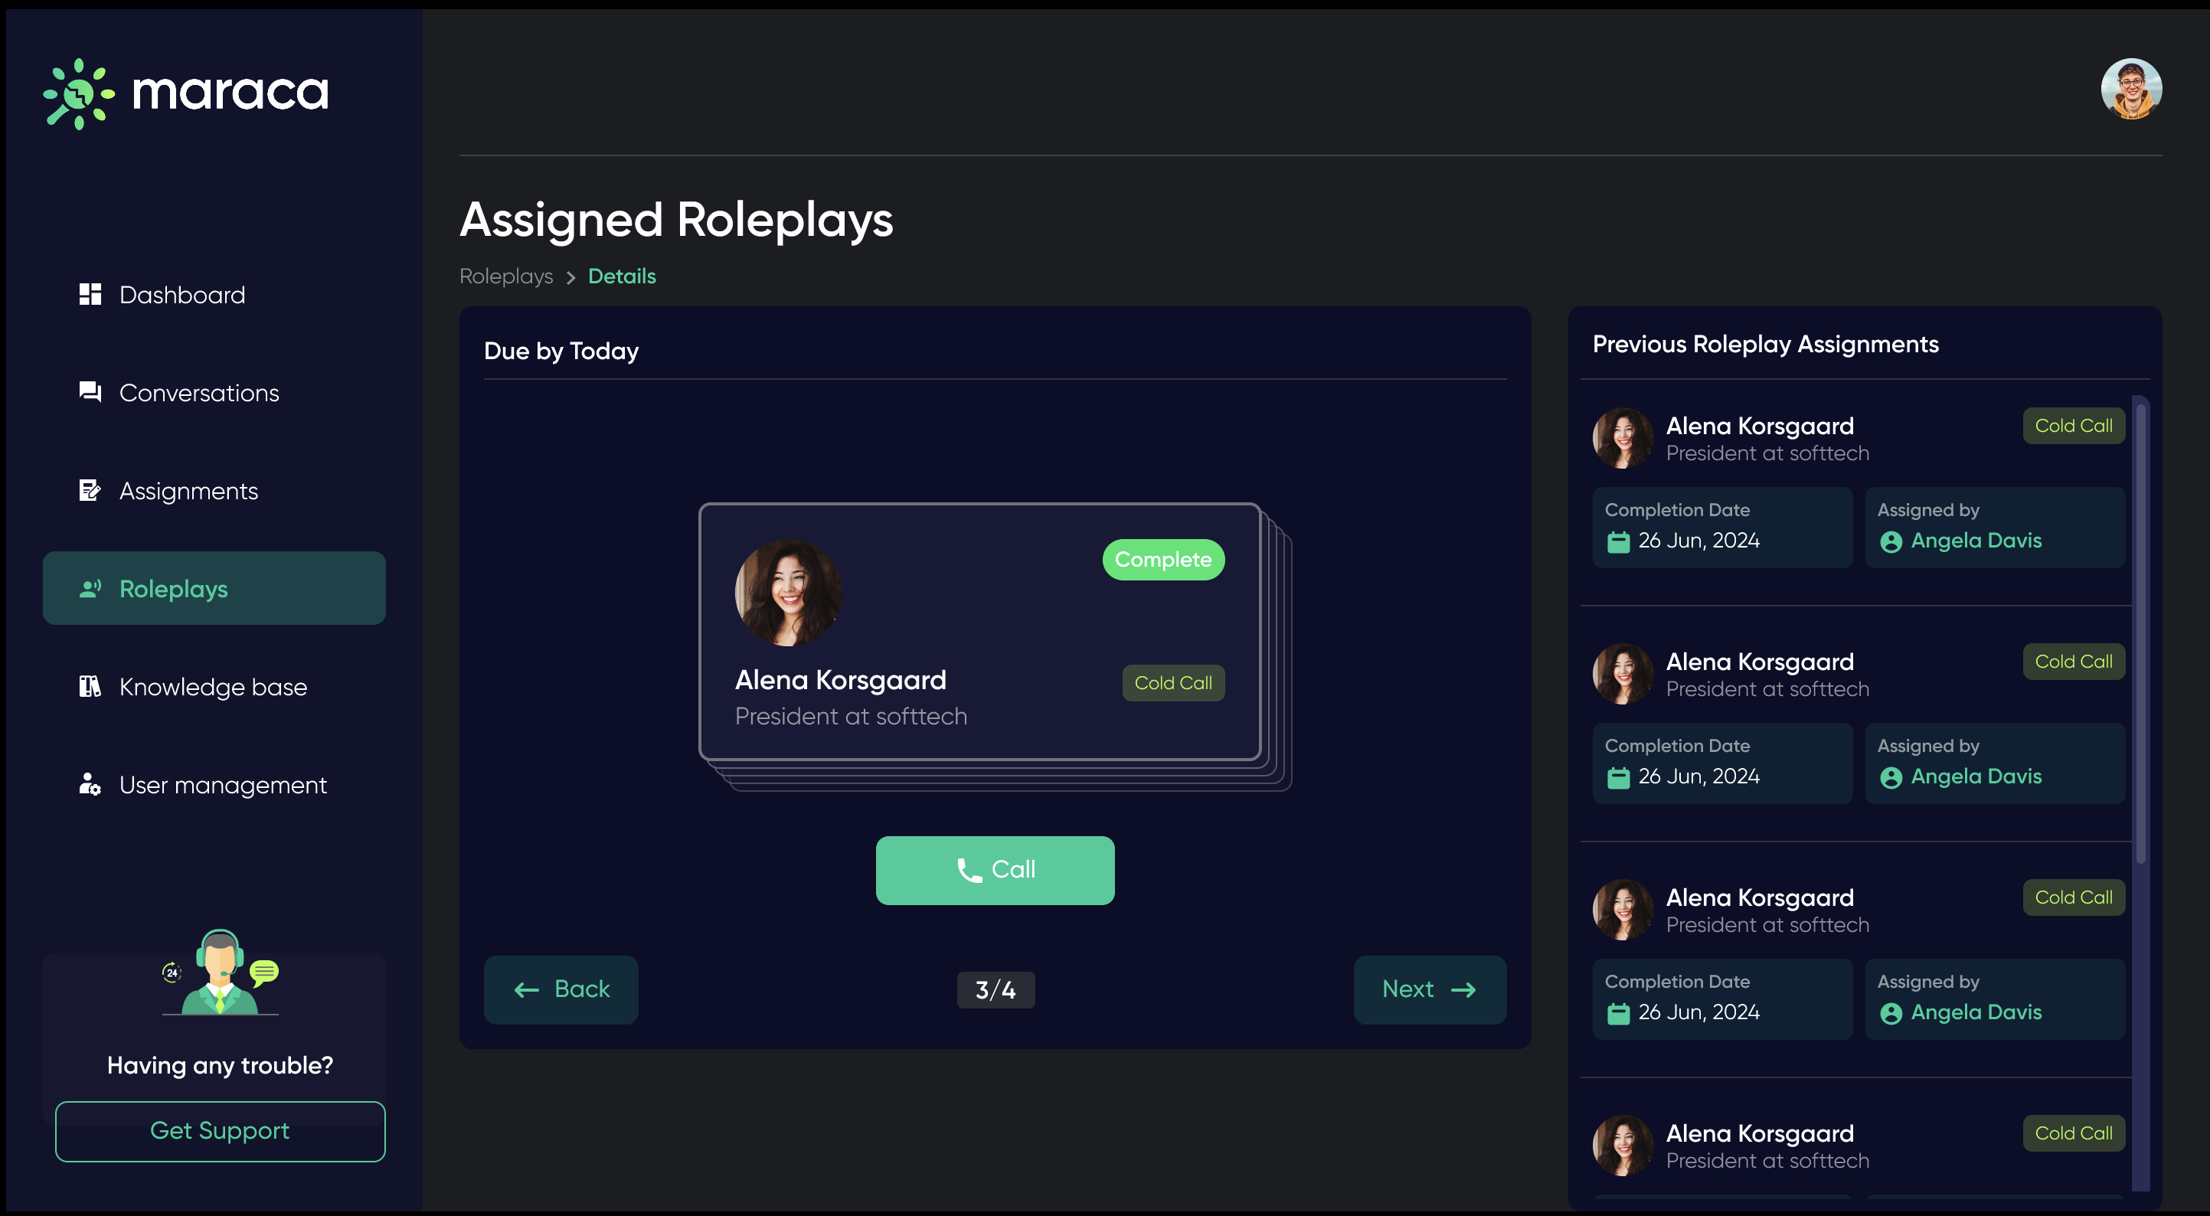This screenshot has height=1216, width=2210.
Task: Click Cold Call tag on first previous assignment
Action: (2074, 426)
